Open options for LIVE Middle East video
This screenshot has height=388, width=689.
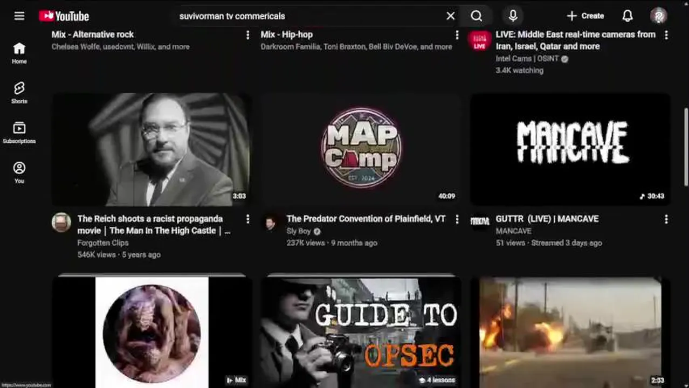[x=666, y=34]
